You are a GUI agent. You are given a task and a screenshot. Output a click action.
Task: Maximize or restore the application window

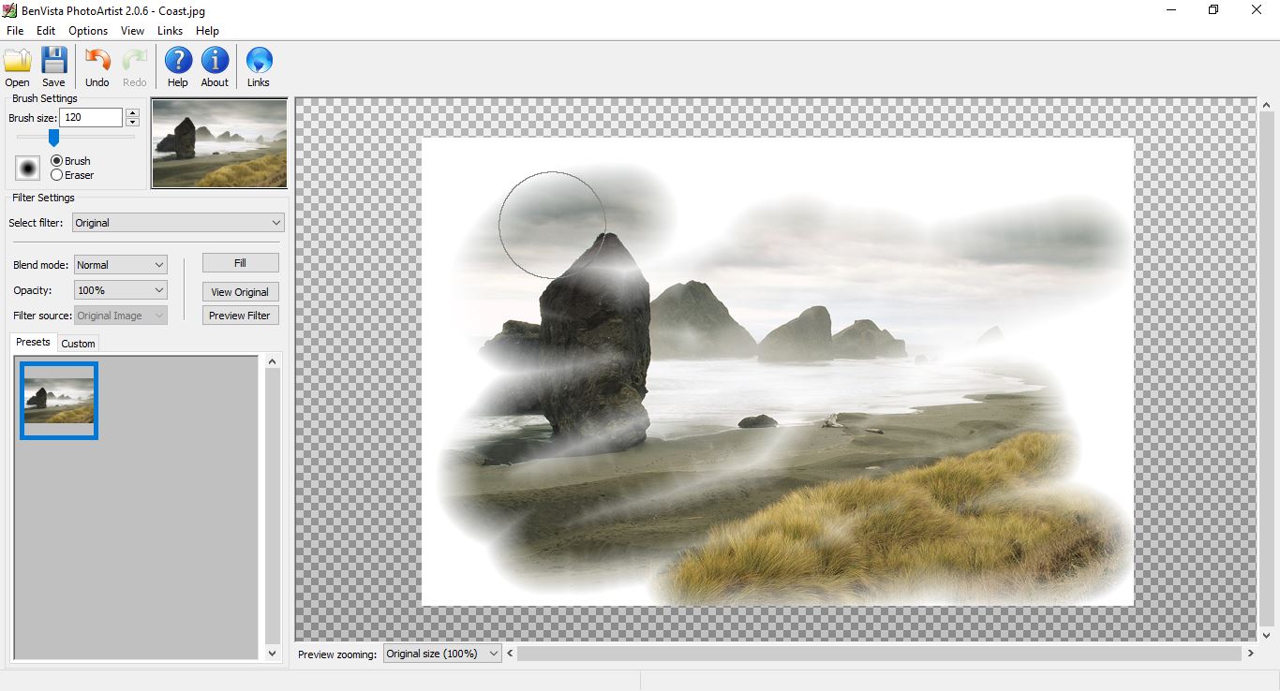click(1213, 10)
